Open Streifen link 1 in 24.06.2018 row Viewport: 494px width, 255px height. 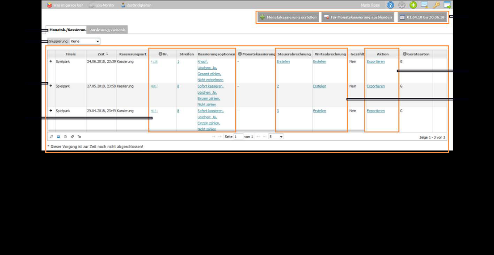click(x=178, y=62)
